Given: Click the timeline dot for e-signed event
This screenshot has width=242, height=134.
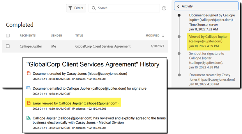Looking at the screenshot, I should pyautogui.click(x=179, y=15).
